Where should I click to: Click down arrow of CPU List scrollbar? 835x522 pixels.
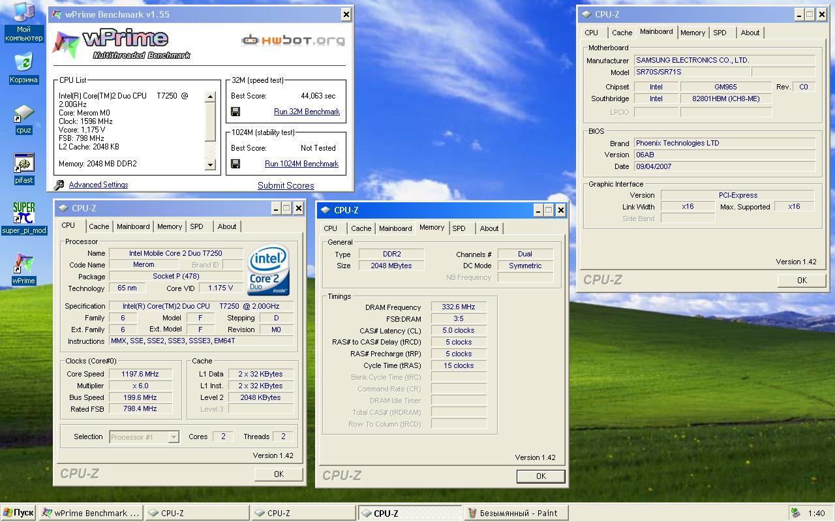tap(210, 165)
